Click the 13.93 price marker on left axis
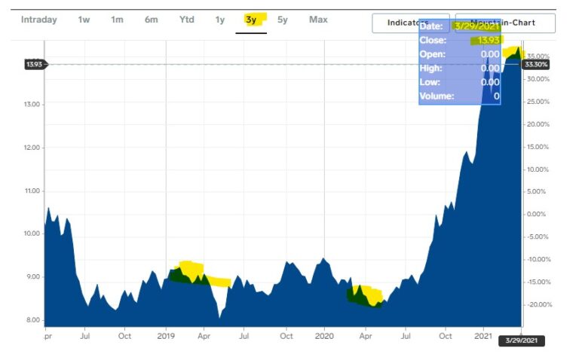The height and width of the screenshot is (360, 579). 35,65
